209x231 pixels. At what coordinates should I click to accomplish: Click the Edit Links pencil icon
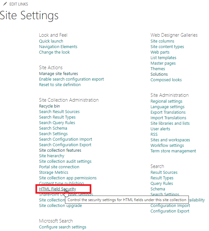[5, 4]
